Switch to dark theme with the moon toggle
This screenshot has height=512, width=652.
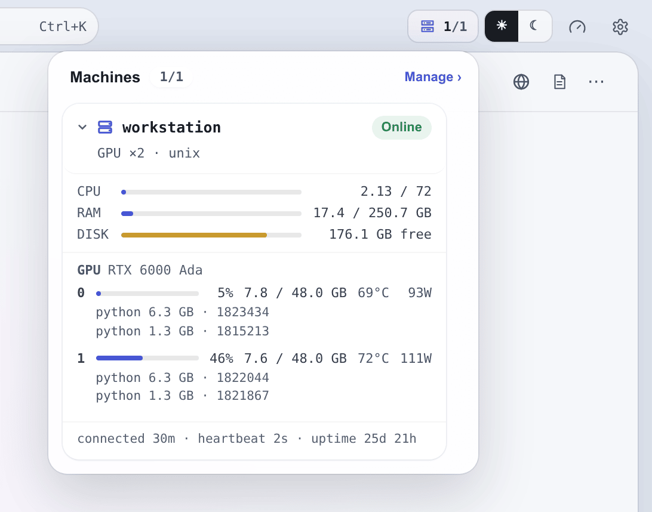coord(534,26)
